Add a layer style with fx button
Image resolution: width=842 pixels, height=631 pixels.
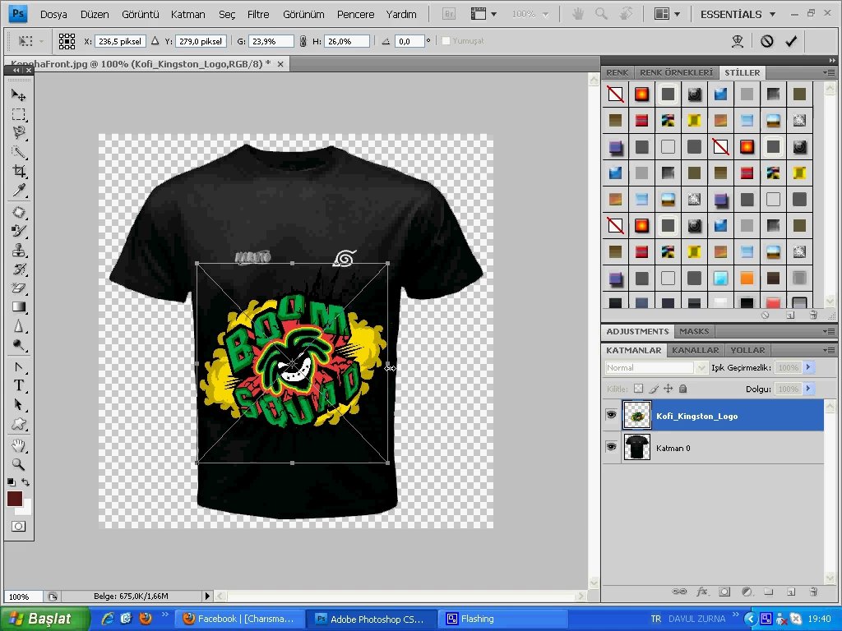click(702, 592)
